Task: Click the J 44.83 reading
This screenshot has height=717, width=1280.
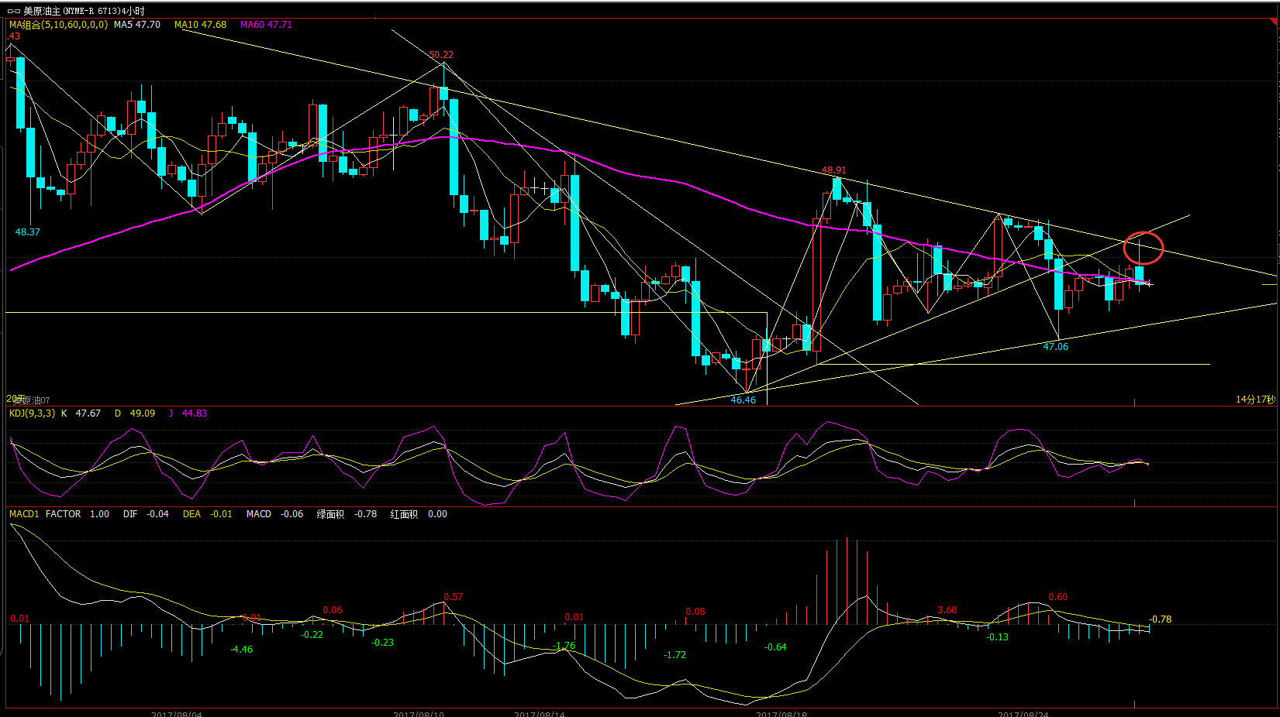Action: [x=188, y=413]
